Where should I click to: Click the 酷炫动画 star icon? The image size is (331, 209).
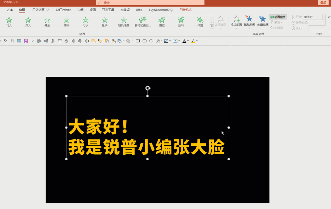[x=249, y=19]
